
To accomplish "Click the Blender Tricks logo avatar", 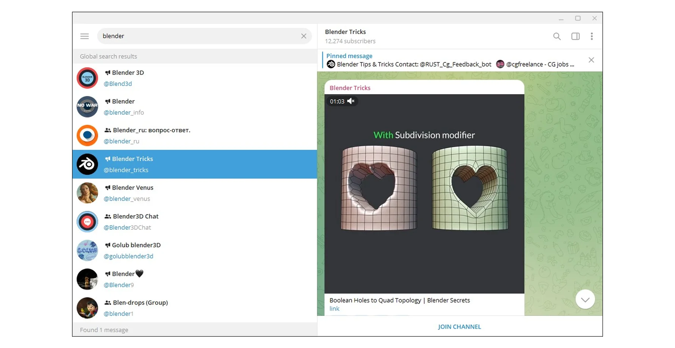I will click(88, 165).
